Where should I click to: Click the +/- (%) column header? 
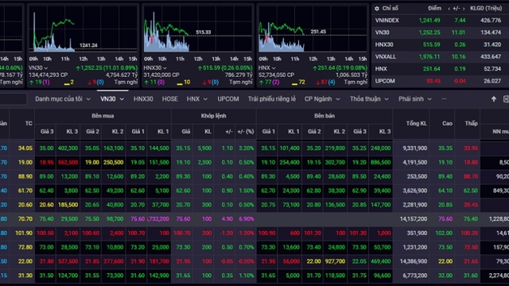pos(246,131)
